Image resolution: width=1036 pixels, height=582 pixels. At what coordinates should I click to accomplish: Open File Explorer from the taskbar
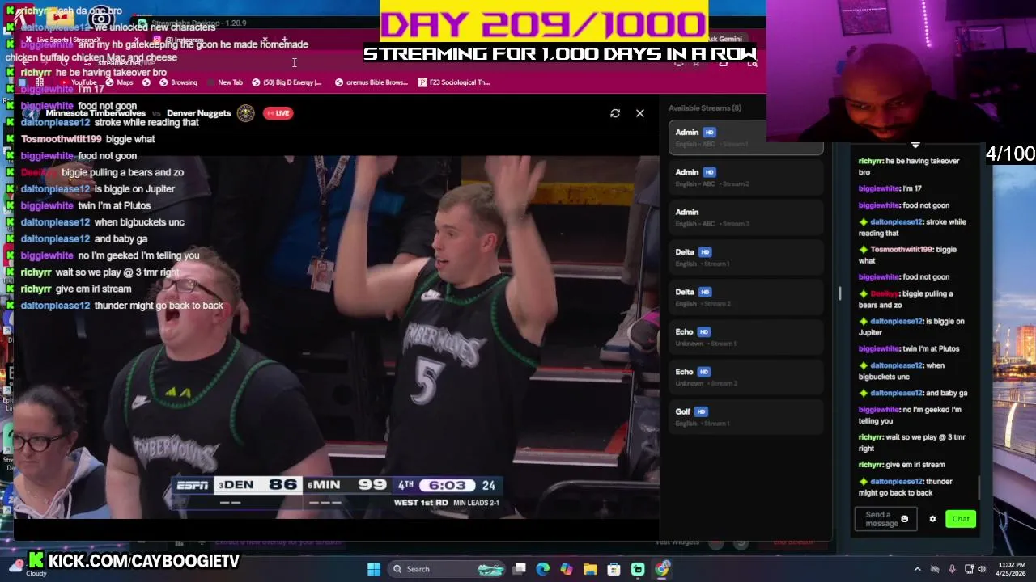tap(590, 569)
